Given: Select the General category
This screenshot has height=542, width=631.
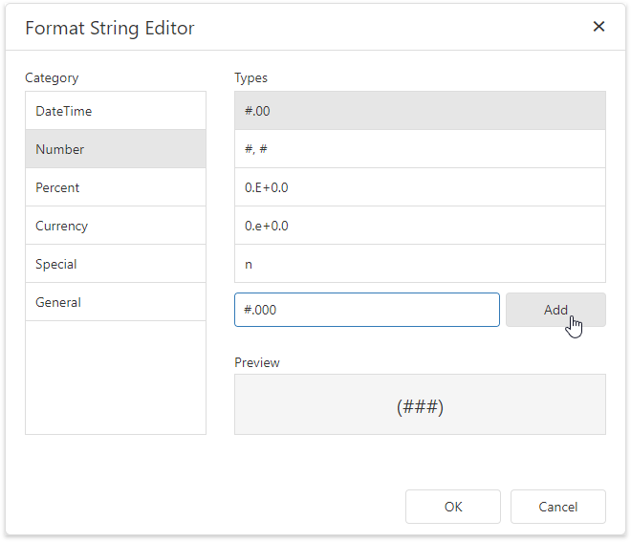Looking at the screenshot, I should pyautogui.click(x=116, y=302).
